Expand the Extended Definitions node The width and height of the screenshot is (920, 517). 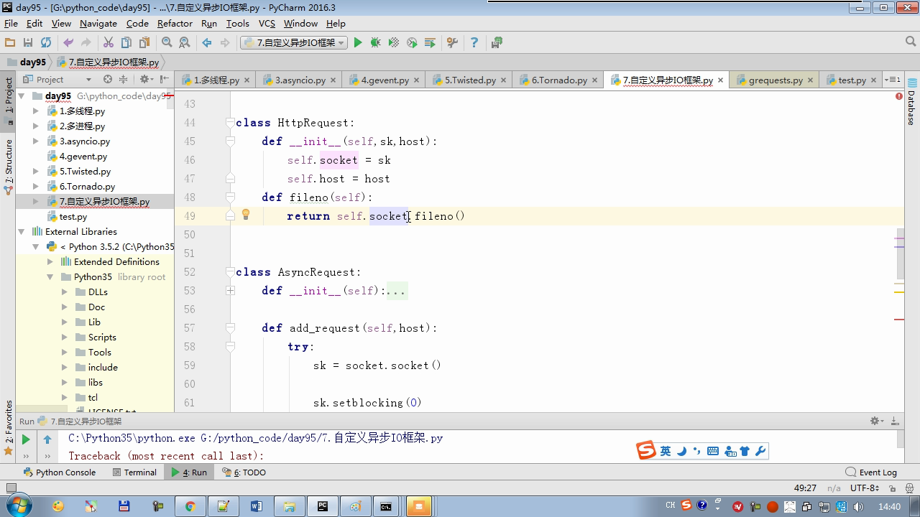pyautogui.click(x=50, y=262)
